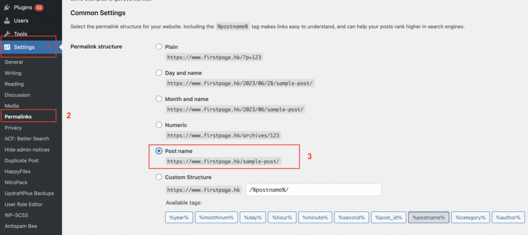Click the Settings sliders icon
Image resolution: width=528 pixels, height=235 pixels.
[x=7, y=47]
